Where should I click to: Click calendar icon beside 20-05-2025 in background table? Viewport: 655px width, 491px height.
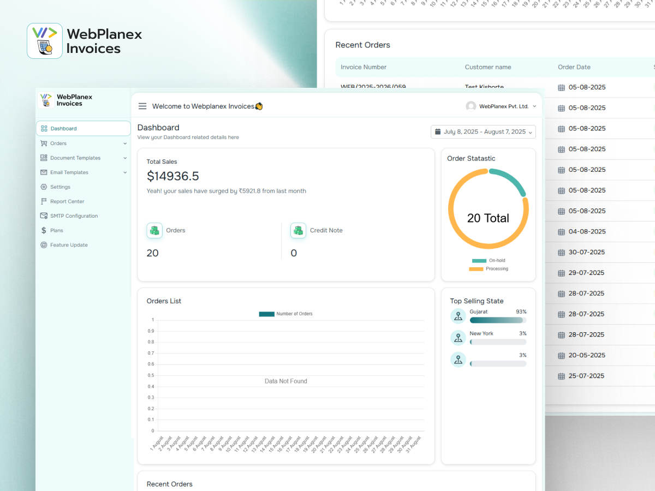click(x=561, y=356)
